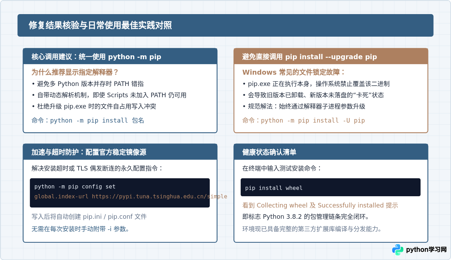Click the text '无需在每次安装时手动附带 -i 参数。'
The image size is (451, 260).
pos(81,229)
